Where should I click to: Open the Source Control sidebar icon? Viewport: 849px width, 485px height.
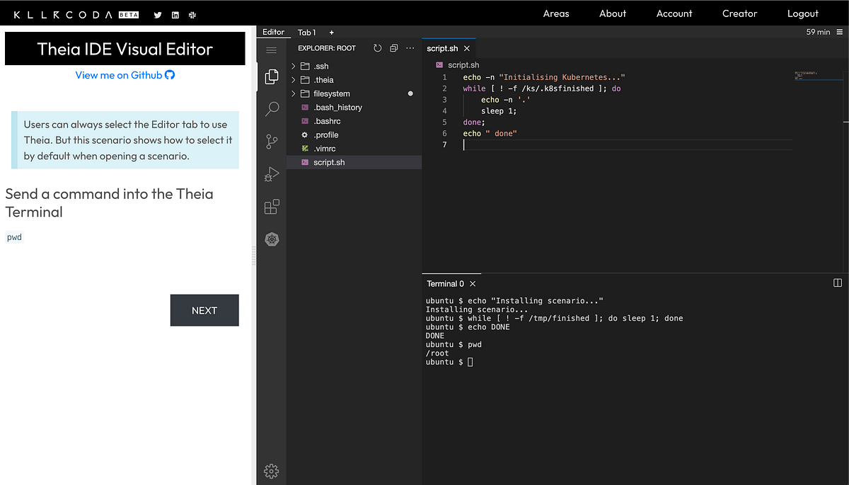pos(271,141)
